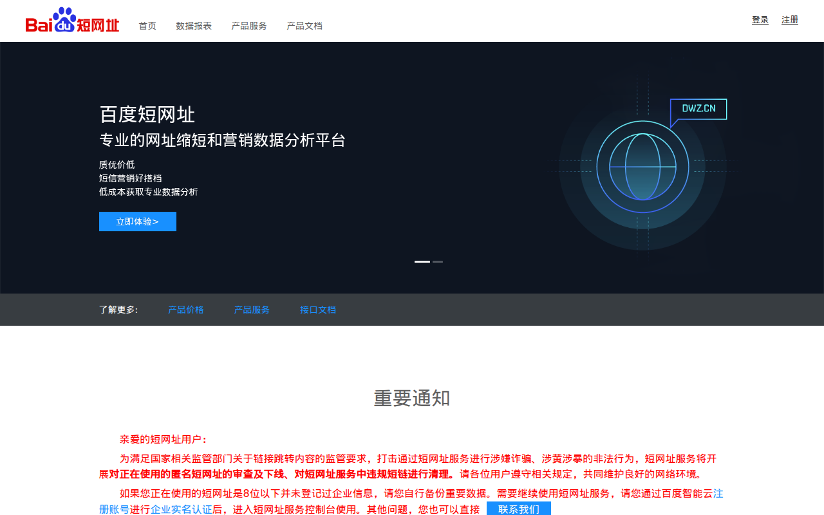Screen dimensions: 824x515
Task: Open the 数据报表 menu item
Action: tap(194, 26)
